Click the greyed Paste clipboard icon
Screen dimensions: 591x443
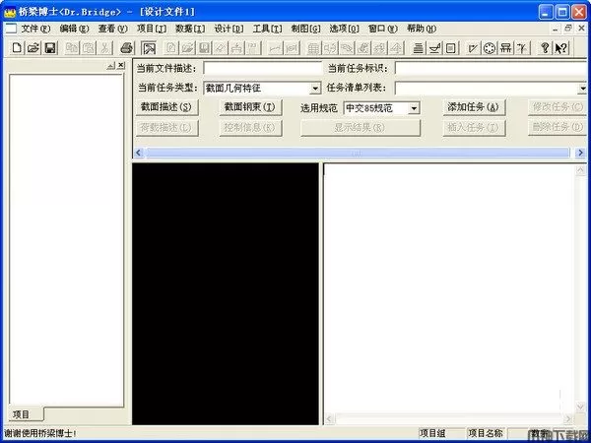(89, 48)
